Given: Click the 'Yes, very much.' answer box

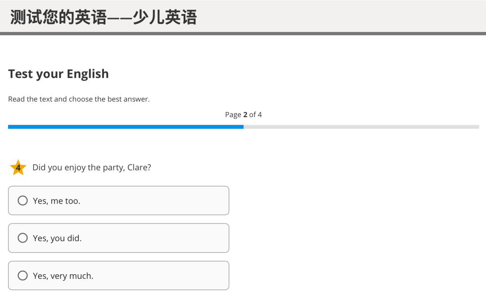Looking at the screenshot, I should point(118,275).
